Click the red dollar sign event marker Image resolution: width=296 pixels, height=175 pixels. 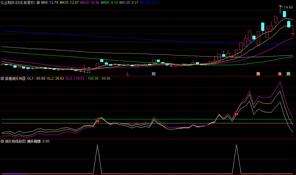[128, 74]
